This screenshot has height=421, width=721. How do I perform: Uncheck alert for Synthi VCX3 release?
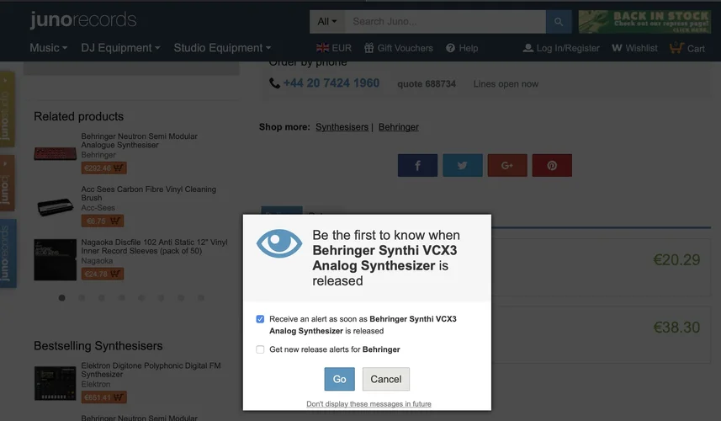point(260,319)
